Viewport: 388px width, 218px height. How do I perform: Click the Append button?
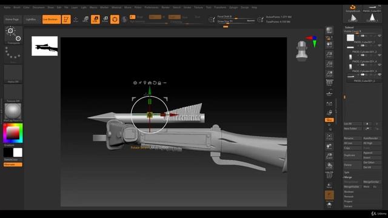tap(372, 153)
